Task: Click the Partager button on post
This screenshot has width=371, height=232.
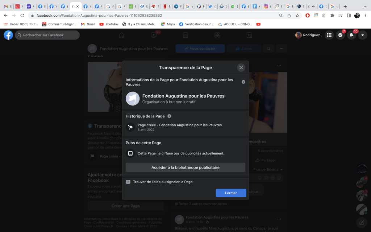Action: coord(266,160)
